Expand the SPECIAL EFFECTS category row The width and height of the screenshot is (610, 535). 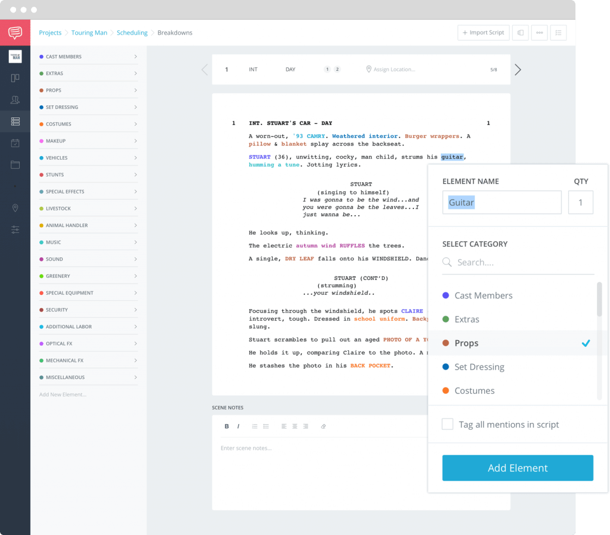(136, 191)
